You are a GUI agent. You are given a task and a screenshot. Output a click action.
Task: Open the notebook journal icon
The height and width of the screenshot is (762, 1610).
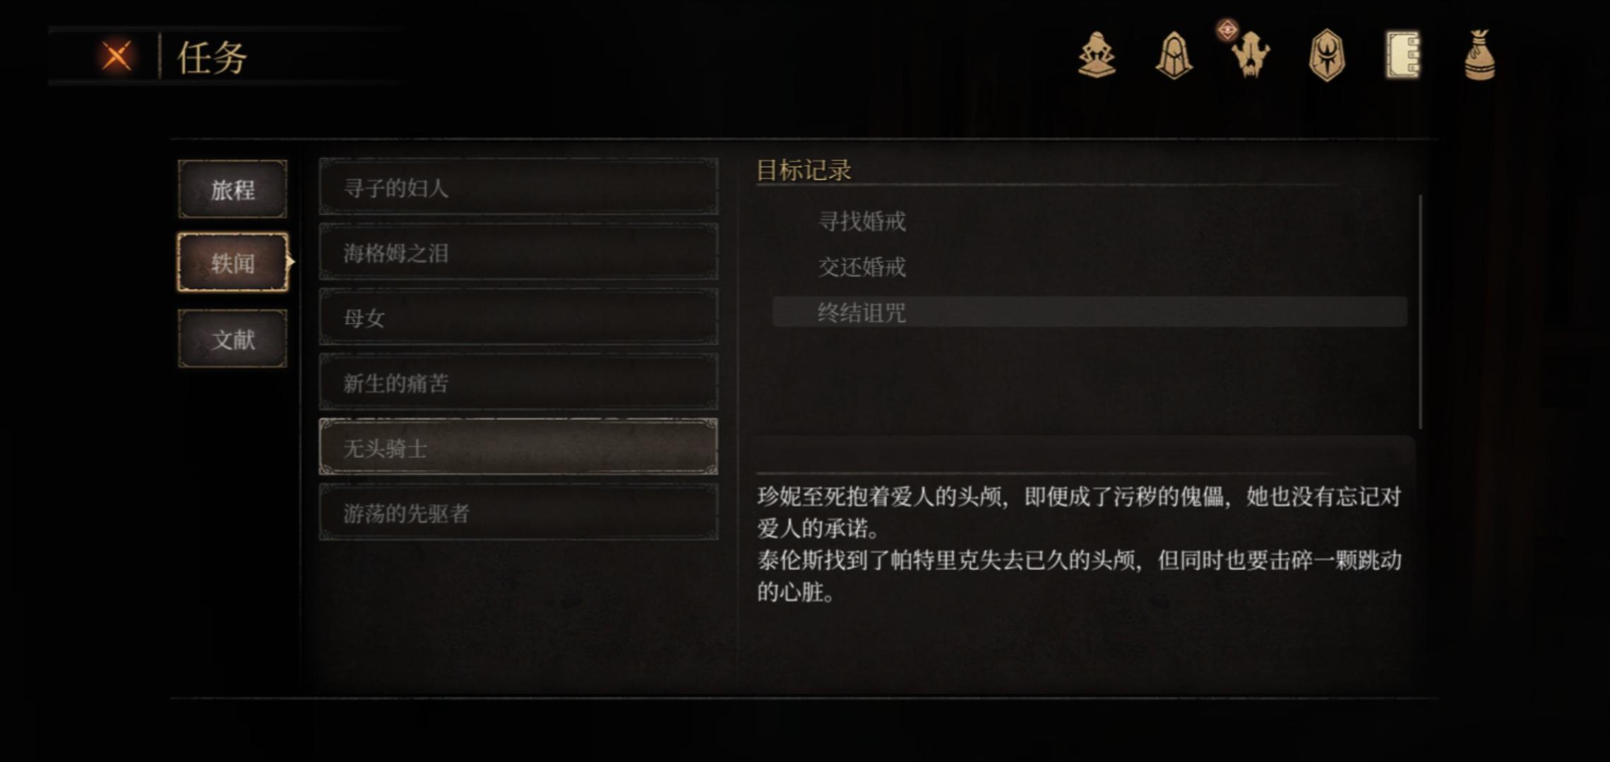1403,54
